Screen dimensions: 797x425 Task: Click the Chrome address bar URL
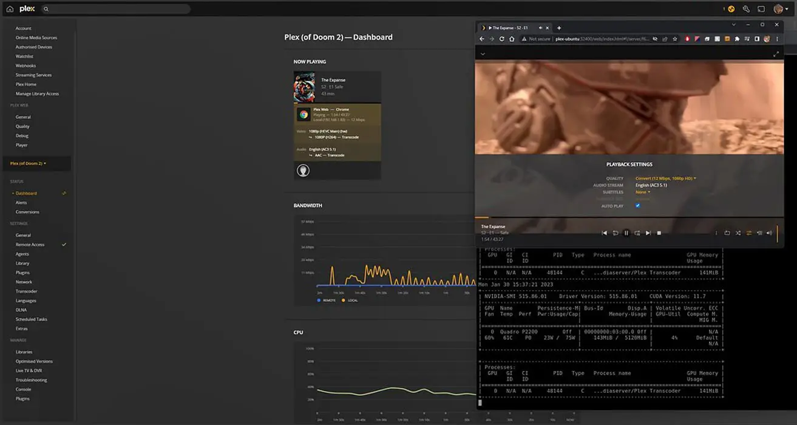click(x=602, y=39)
